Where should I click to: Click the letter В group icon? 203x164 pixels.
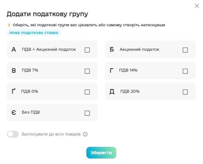point(14,70)
